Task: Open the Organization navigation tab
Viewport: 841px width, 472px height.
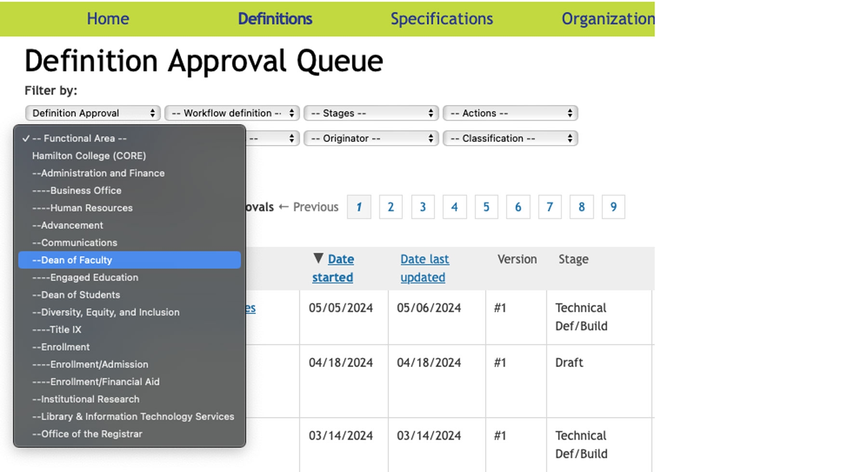Action: pyautogui.click(x=608, y=19)
